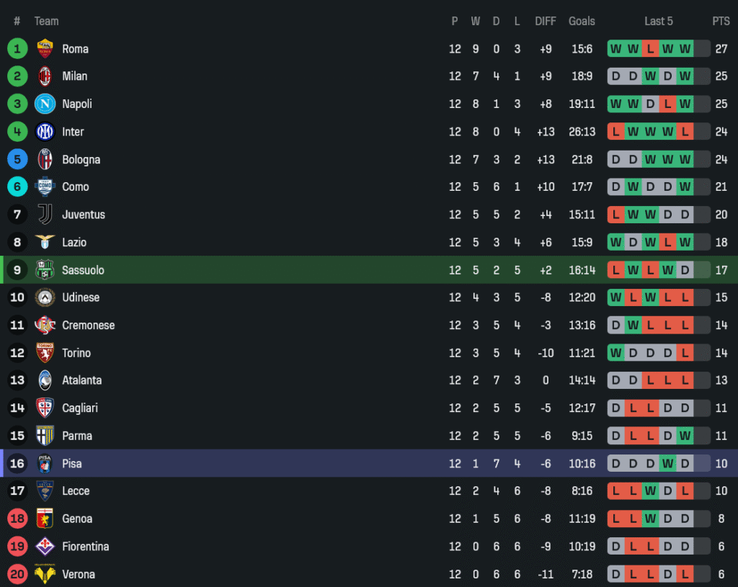Click the Inter club badge
Screen dimensions: 738x587
tap(45, 132)
